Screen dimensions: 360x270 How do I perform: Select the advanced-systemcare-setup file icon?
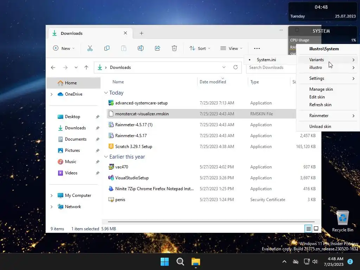pyautogui.click(x=111, y=103)
